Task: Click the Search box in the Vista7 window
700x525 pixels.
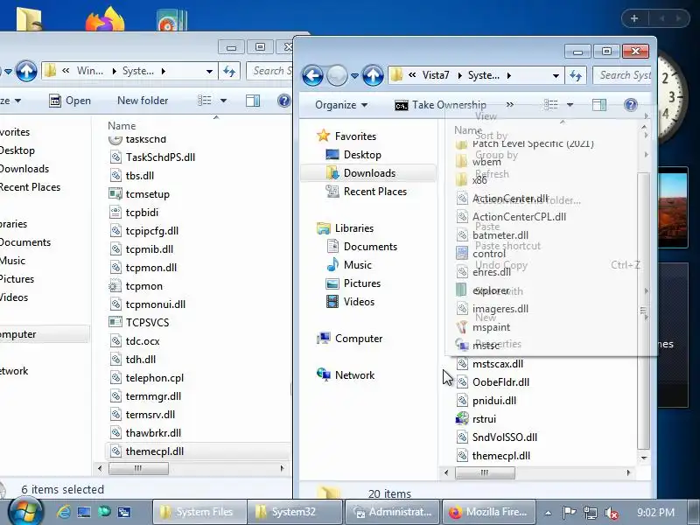Action: [622, 75]
